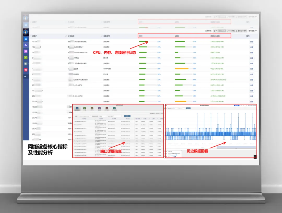Click orange MEM progress bar showing 65%

tap(184, 101)
